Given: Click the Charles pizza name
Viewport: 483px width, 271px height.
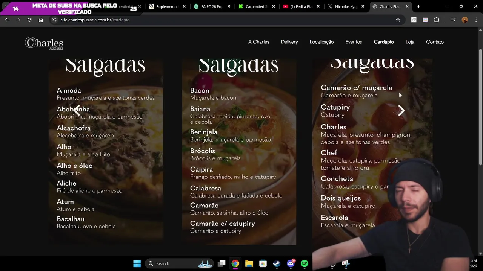Looking at the screenshot, I should (334, 127).
